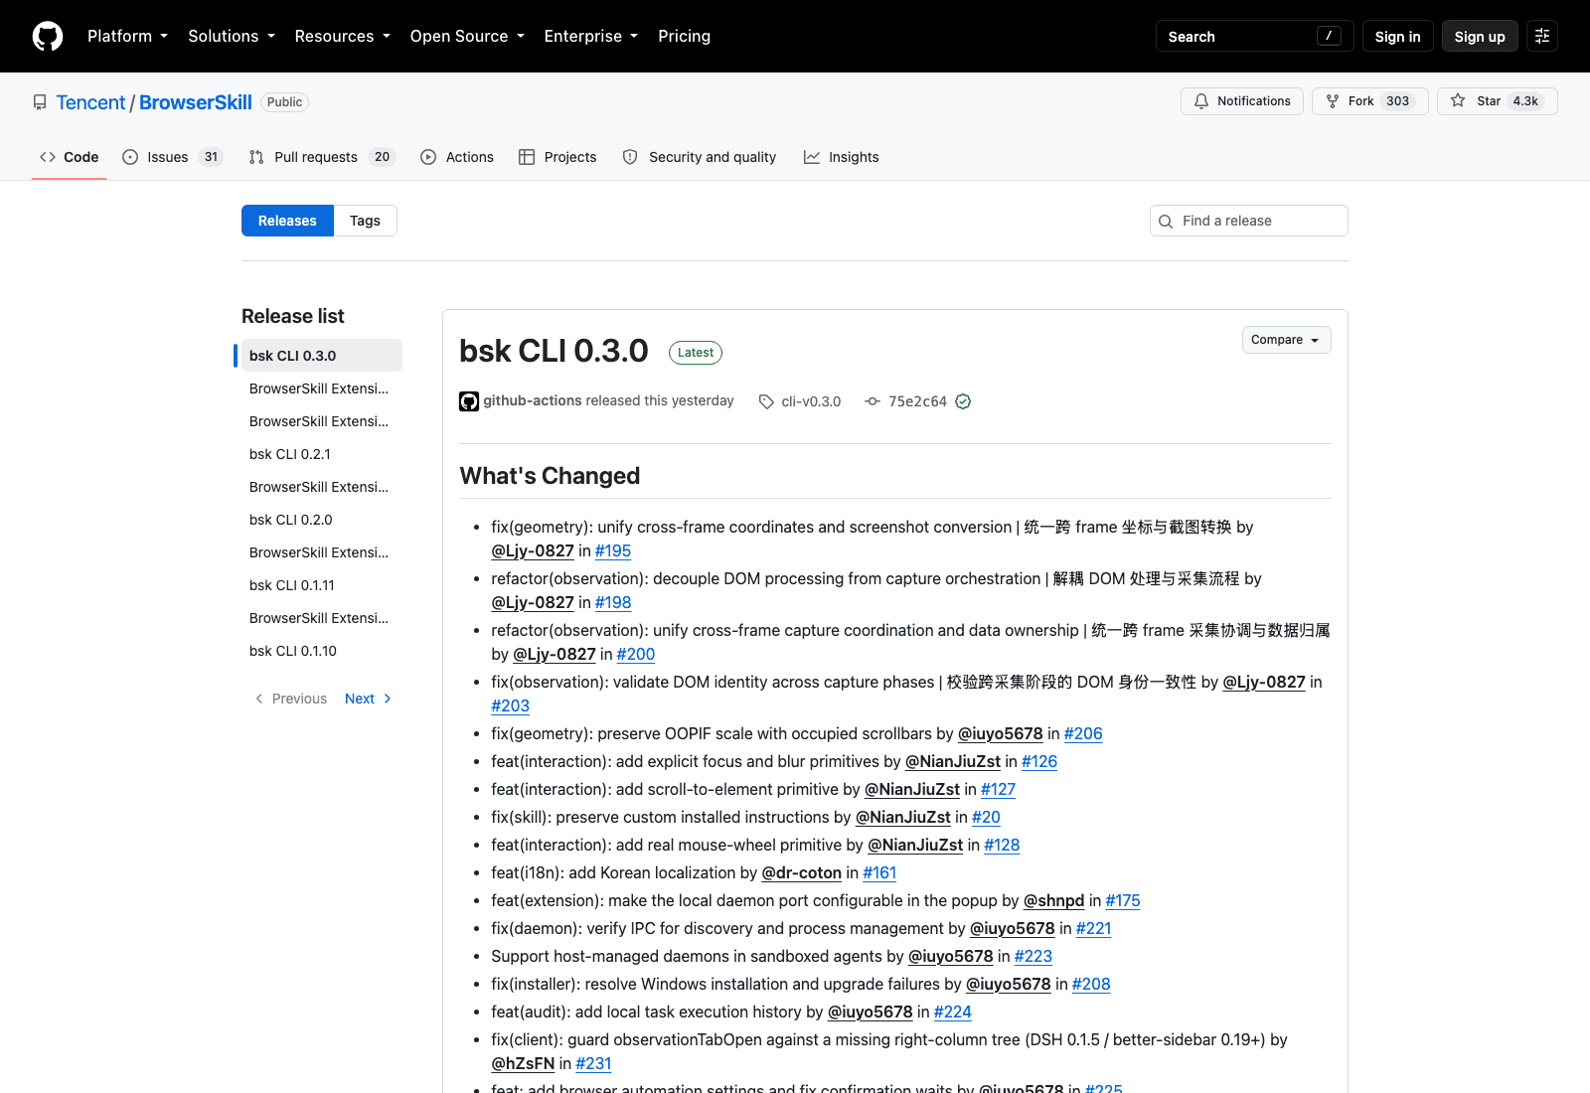Open pull request #128
1590x1093 pixels.
click(1002, 845)
